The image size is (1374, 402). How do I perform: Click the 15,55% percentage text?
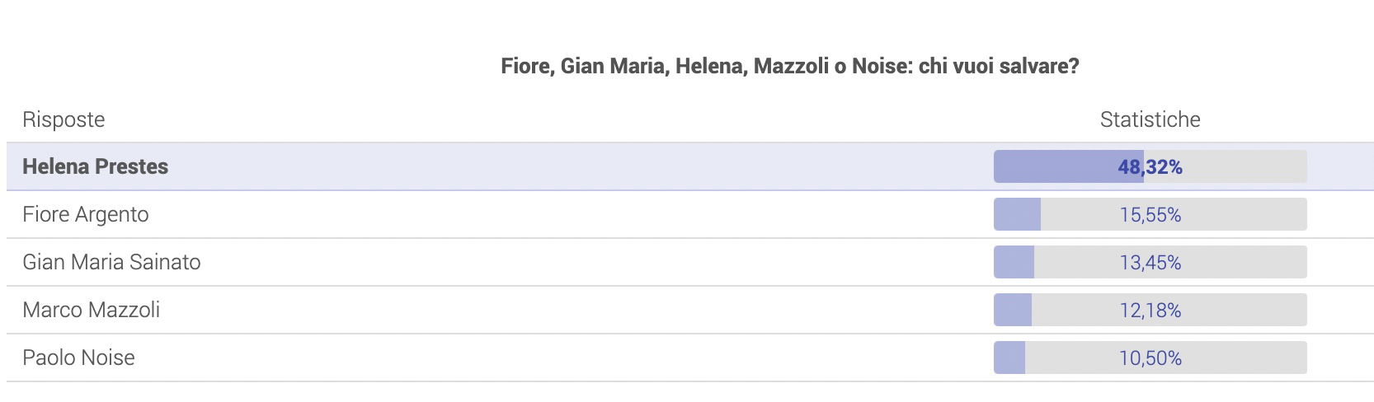(x=1150, y=215)
